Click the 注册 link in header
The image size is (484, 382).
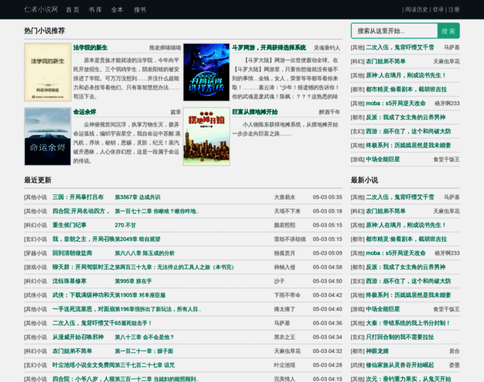454,10
